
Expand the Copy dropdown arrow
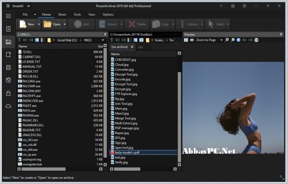click(x=173, y=24)
